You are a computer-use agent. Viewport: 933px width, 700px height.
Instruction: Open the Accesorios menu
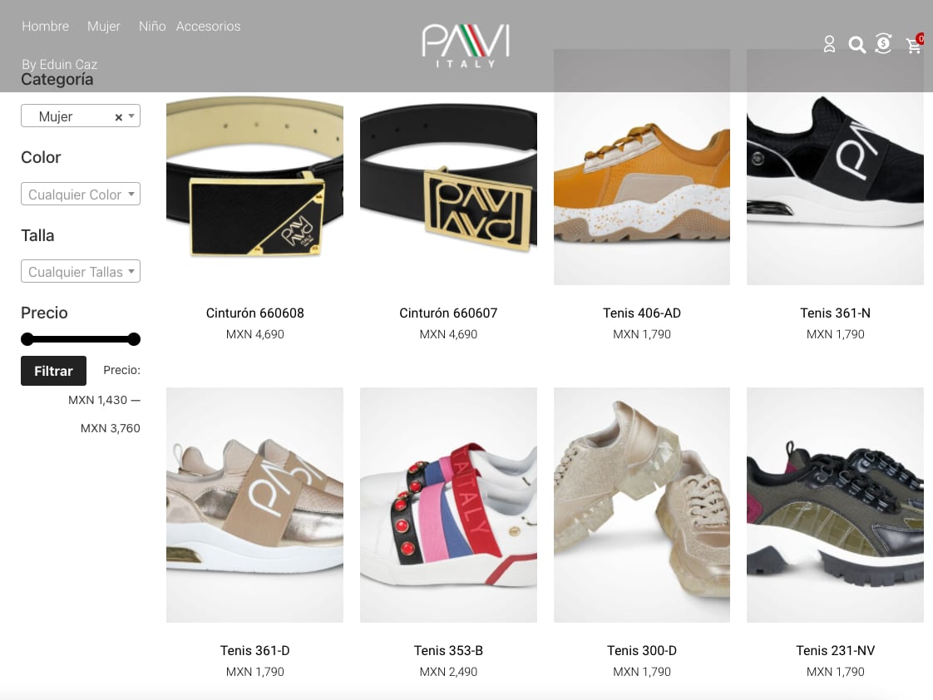(208, 26)
